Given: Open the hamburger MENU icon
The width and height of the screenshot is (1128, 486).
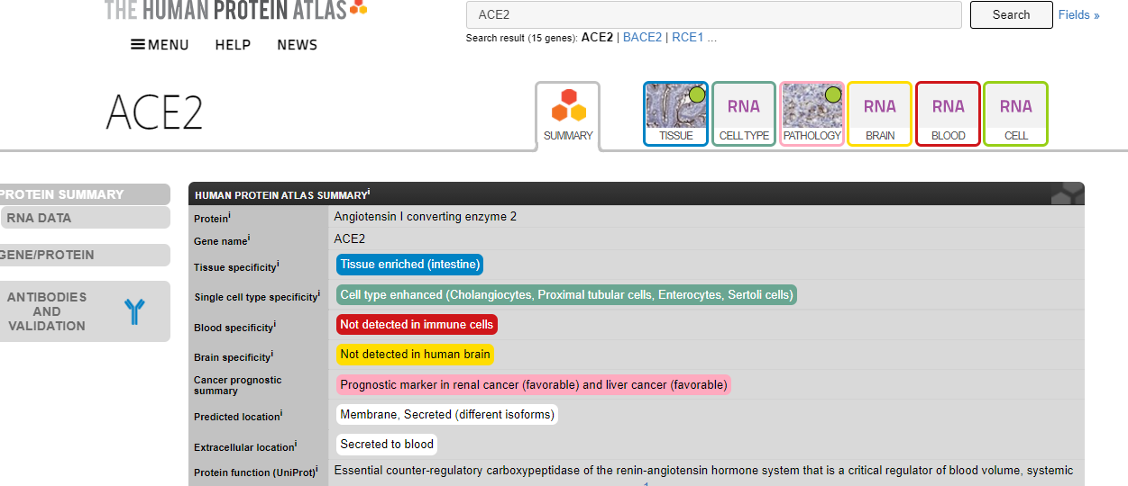Looking at the screenshot, I should tap(138, 45).
